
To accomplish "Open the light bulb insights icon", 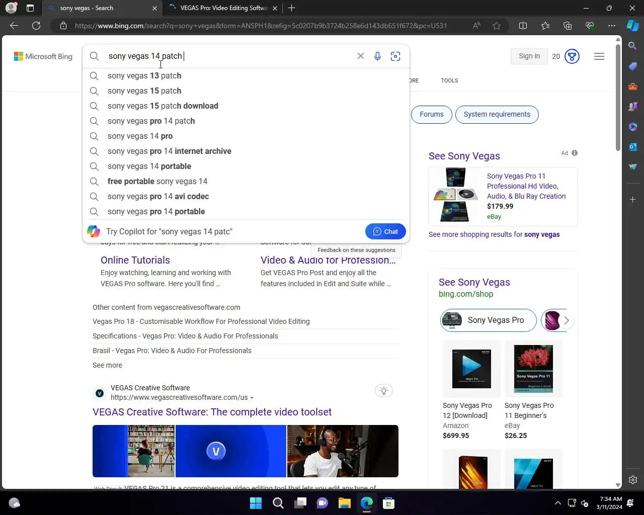I will 384,391.
